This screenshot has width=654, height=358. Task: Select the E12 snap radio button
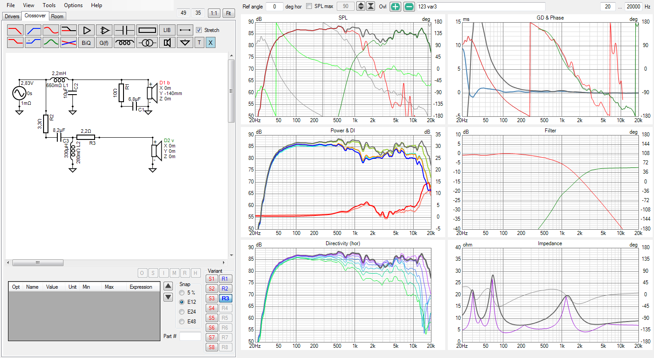(x=181, y=302)
